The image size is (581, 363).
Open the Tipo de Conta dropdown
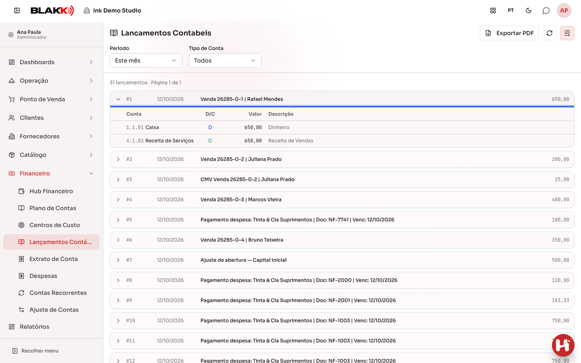coord(225,60)
